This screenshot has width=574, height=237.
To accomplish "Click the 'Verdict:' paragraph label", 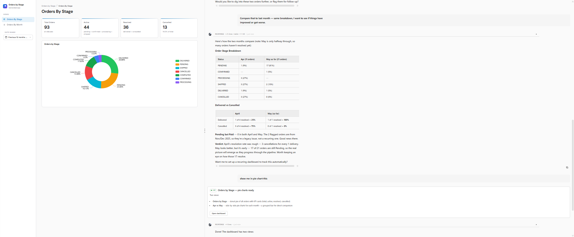I will click(219, 144).
